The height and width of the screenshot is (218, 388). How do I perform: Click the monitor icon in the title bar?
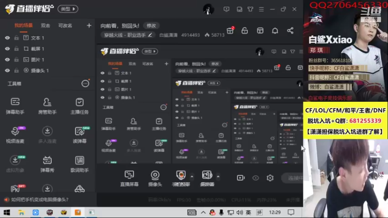point(226,9)
